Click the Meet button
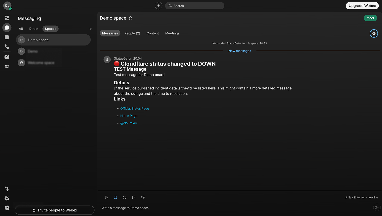382x216 pixels. (370, 18)
